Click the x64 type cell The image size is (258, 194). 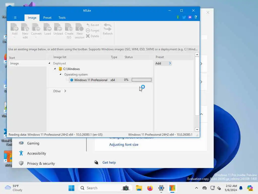pyautogui.click(x=113, y=80)
